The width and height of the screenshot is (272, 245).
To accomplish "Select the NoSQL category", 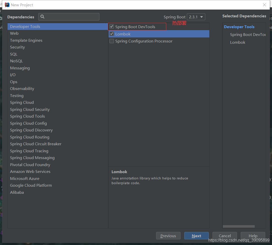I will pos(58,61).
